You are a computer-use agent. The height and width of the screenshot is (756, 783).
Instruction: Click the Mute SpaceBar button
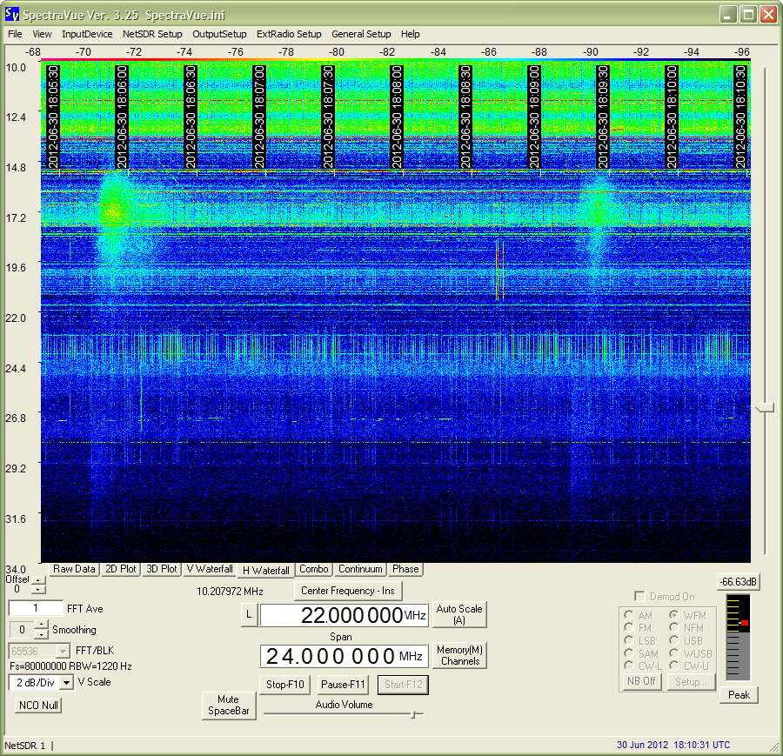tap(229, 705)
